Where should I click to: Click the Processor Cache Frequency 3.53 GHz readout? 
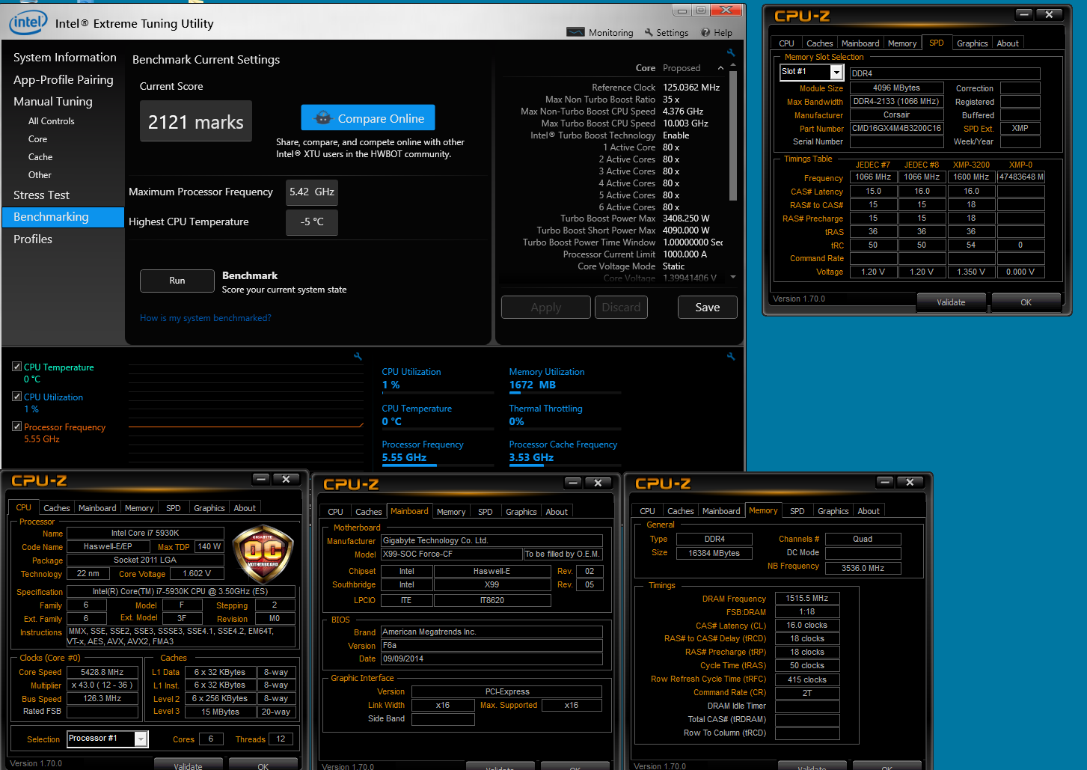coord(531,457)
